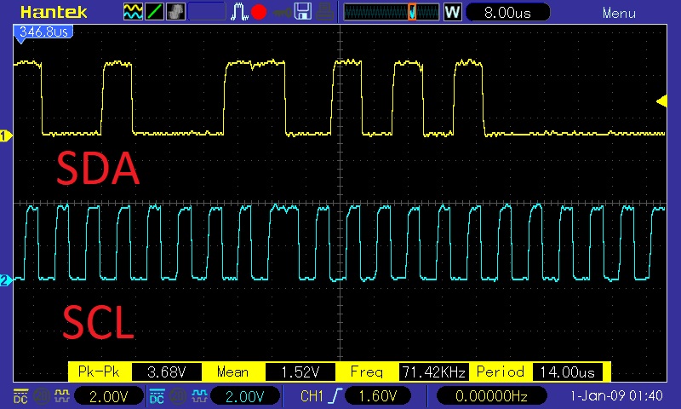Click the waveform memory overview bar
Screen dimensions: 681x409
(392, 12)
